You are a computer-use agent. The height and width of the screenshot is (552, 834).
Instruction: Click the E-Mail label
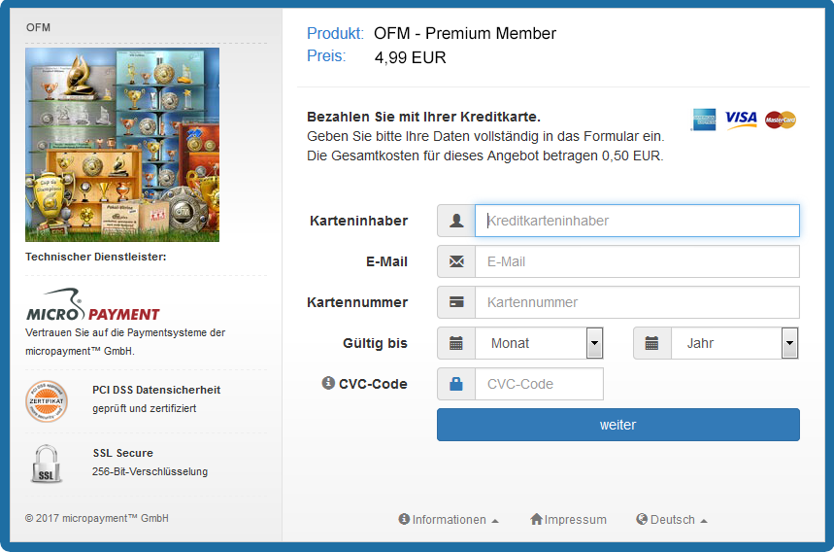386,261
